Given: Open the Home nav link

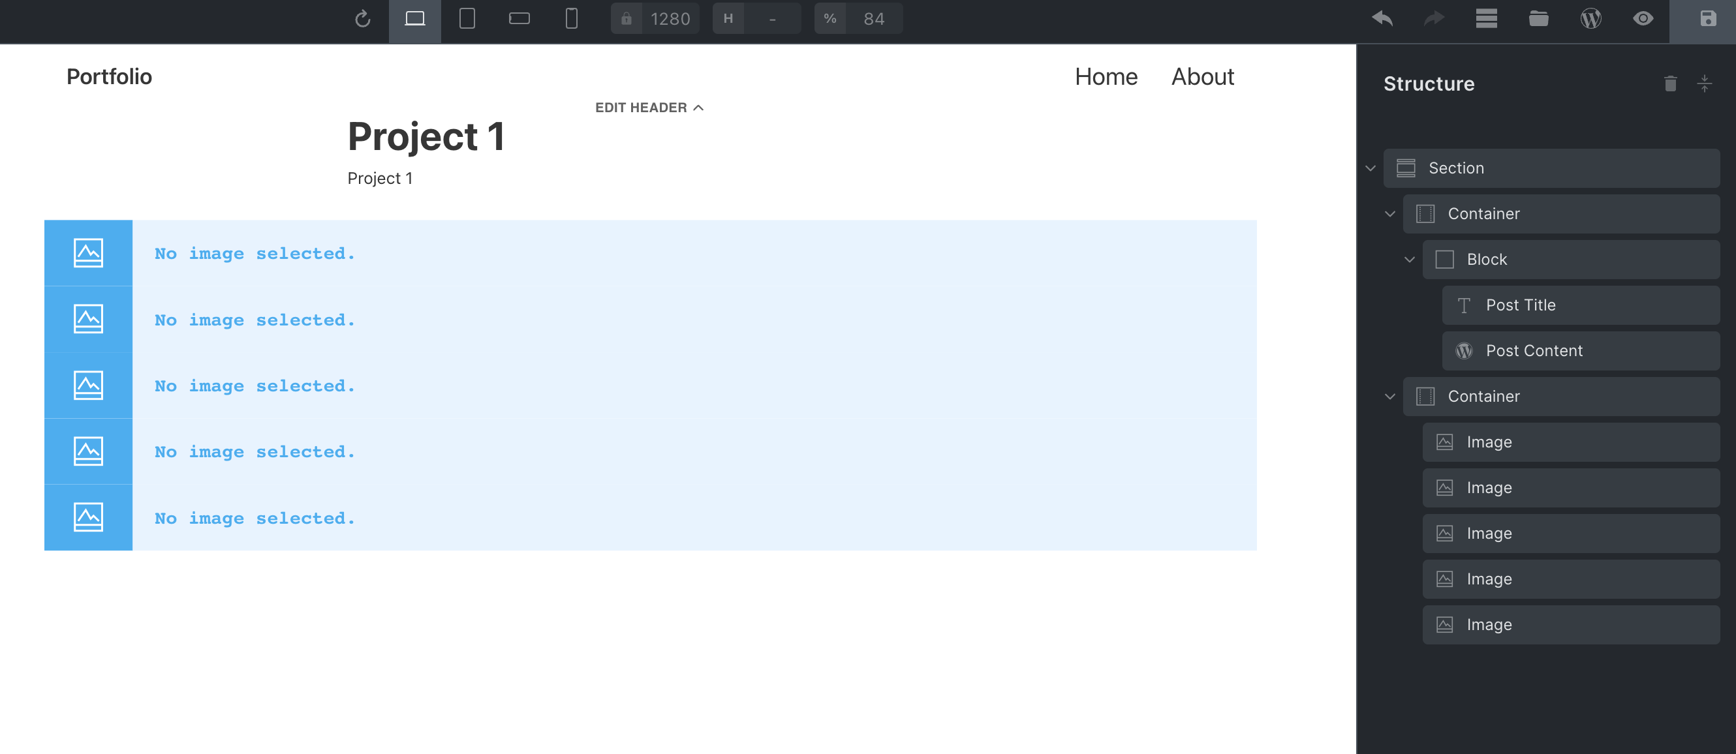Looking at the screenshot, I should click(x=1106, y=77).
